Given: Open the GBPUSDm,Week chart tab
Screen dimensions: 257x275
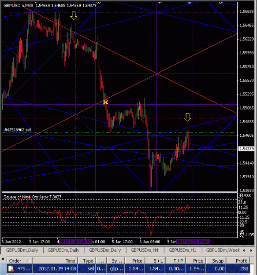Looking at the screenshot, I should point(223,250).
